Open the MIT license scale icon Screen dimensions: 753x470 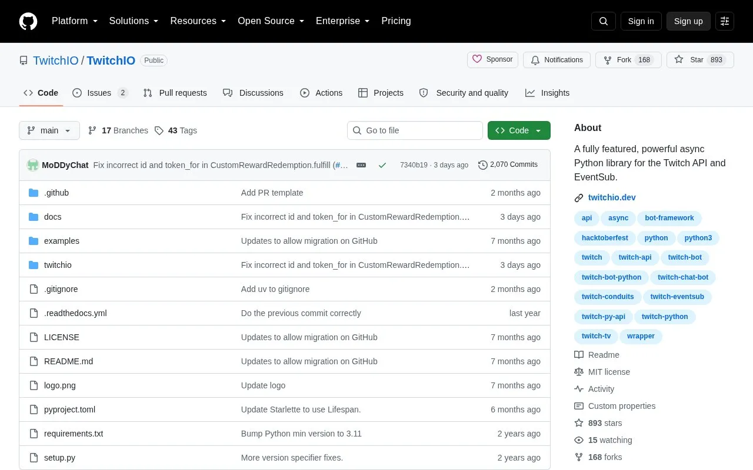pyautogui.click(x=579, y=372)
